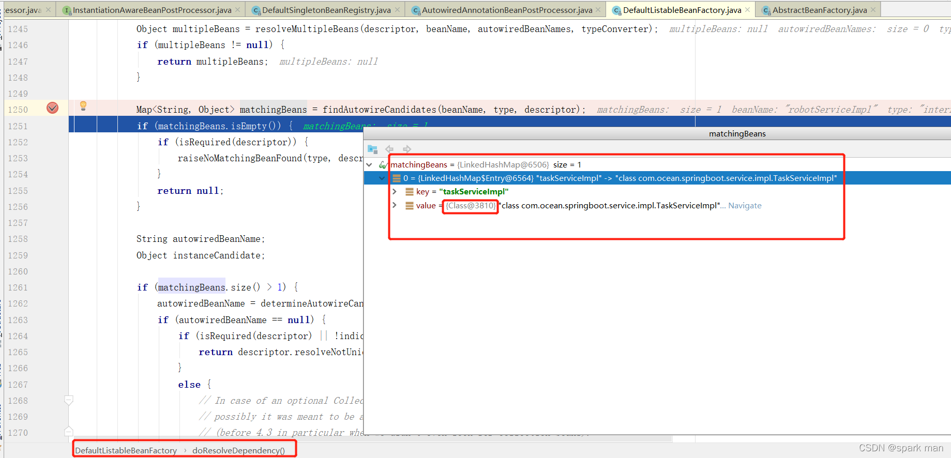This screenshot has height=458, width=951.
Task: Click the Navigate link for the value
Action: point(745,206)
